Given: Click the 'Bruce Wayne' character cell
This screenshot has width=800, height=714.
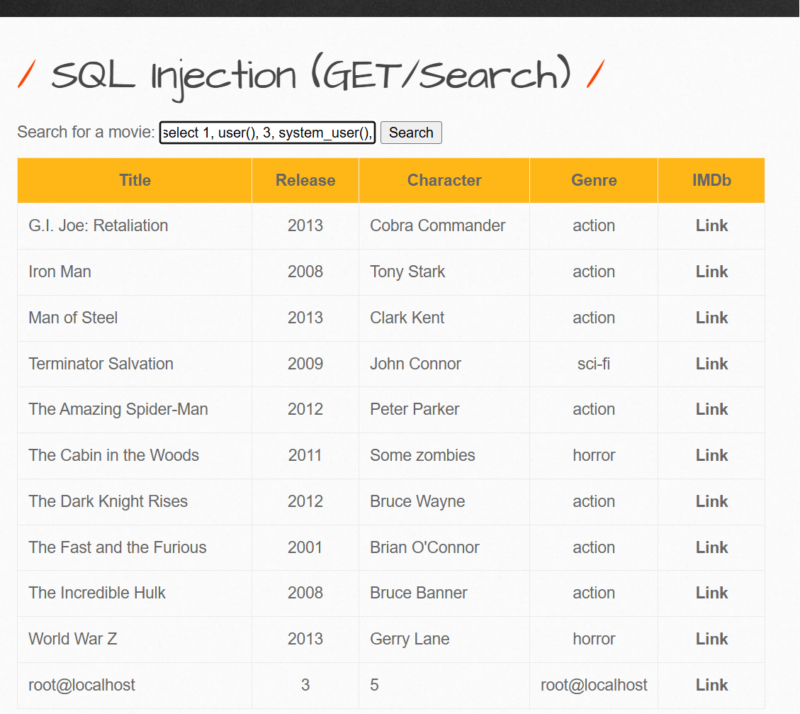Looking at the screenshot, I should click(x=444, y=501).
